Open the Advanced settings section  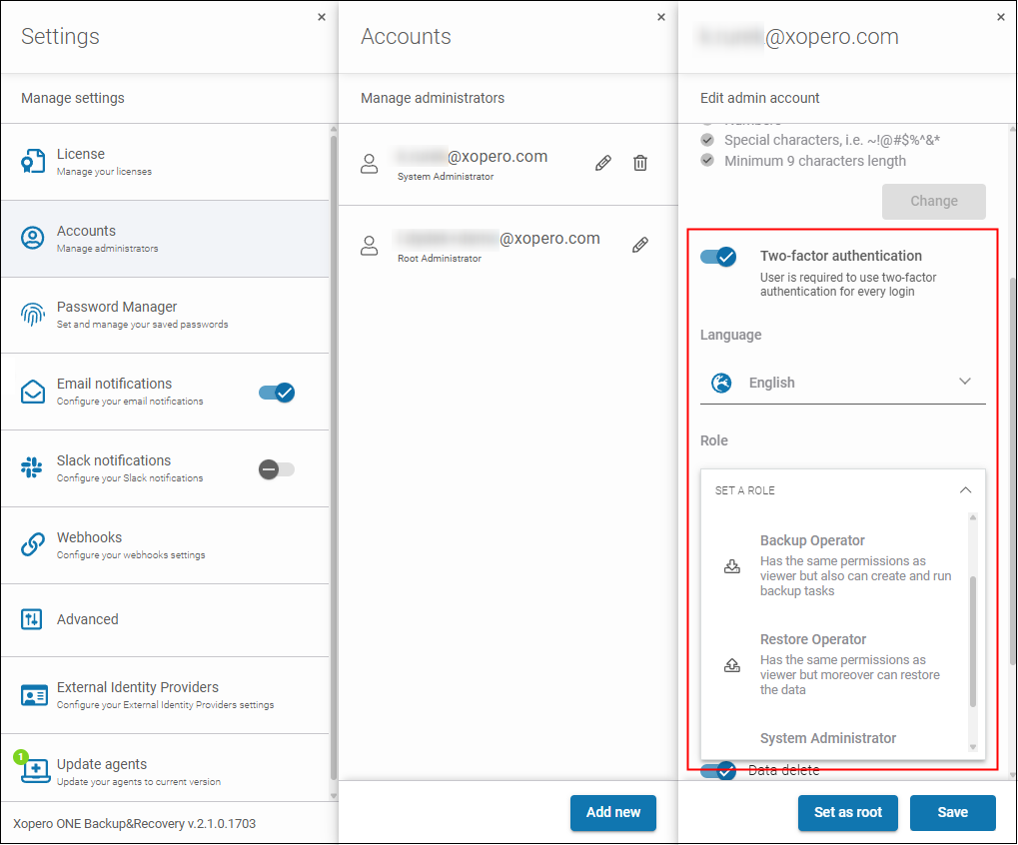pyautogui.click(x=33, y=619)
